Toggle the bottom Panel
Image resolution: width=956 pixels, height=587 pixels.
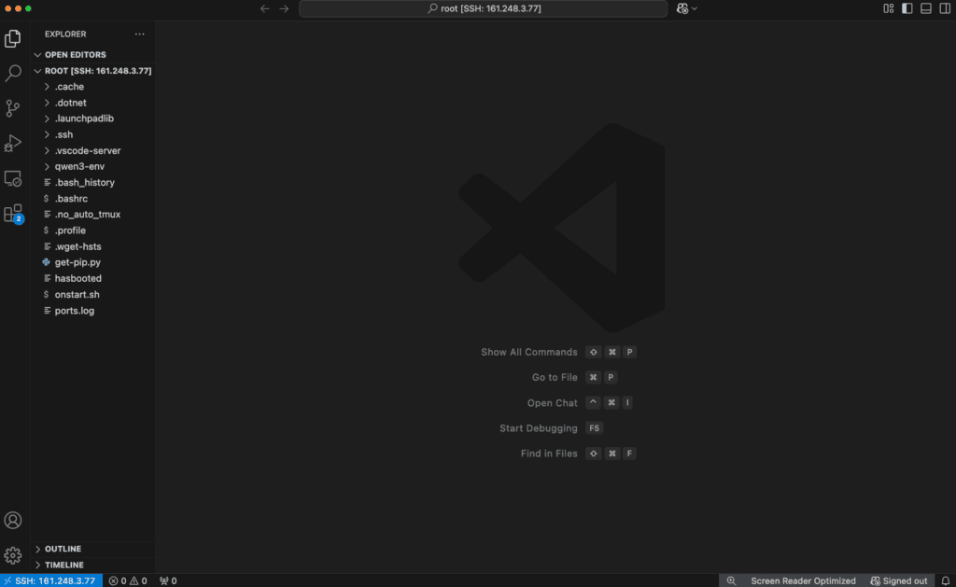(x=926, y=8)
